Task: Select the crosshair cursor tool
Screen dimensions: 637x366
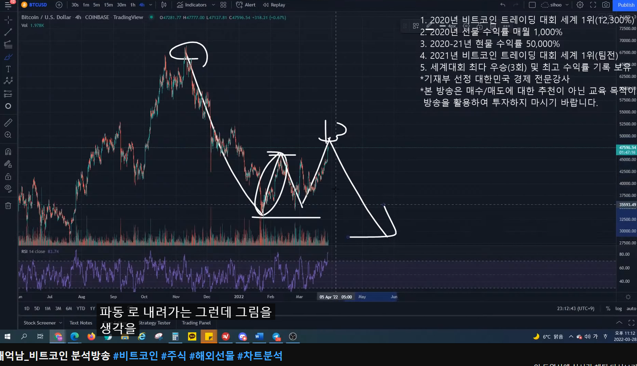Action: coord(8,20)
